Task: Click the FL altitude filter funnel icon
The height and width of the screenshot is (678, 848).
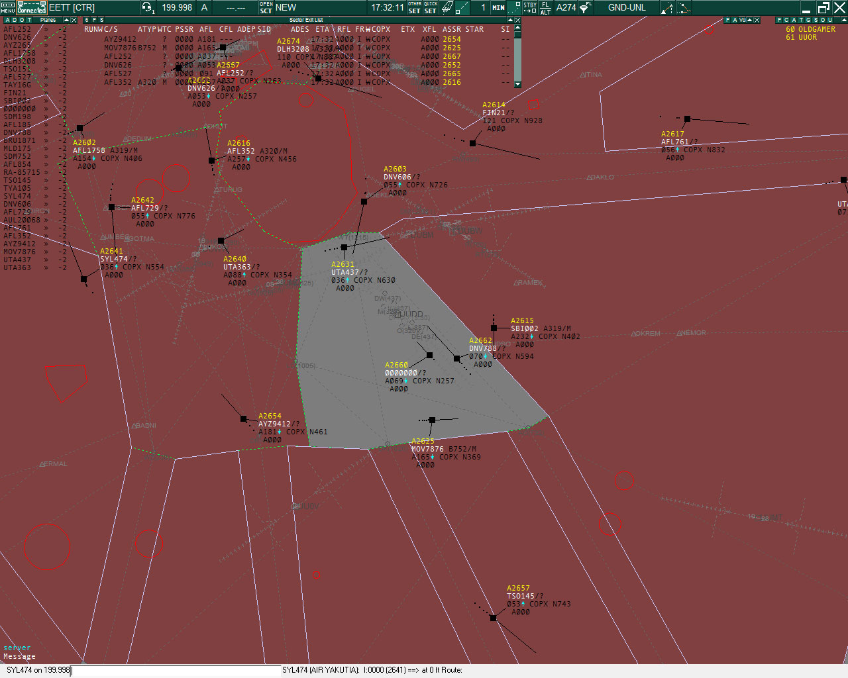Action: [586, 7]
